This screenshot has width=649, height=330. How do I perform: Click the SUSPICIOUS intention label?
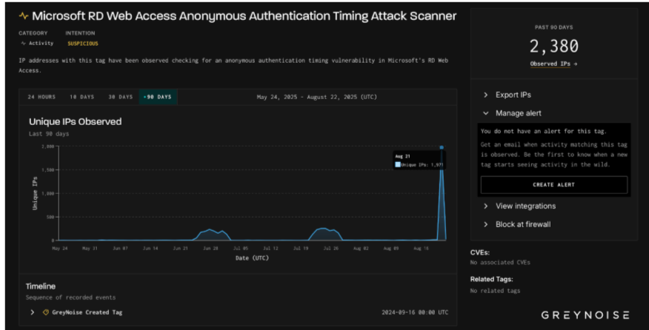[83, 44]
